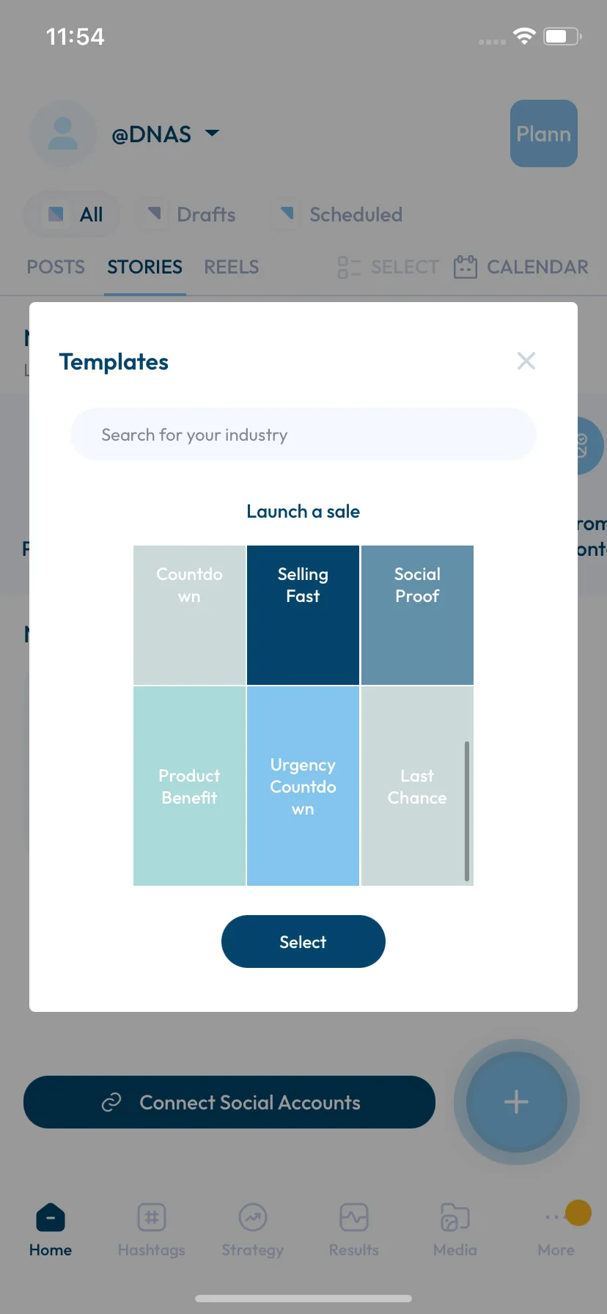Toggle the Drafts filter chip

pyautogui.click(x=188, y=214)
